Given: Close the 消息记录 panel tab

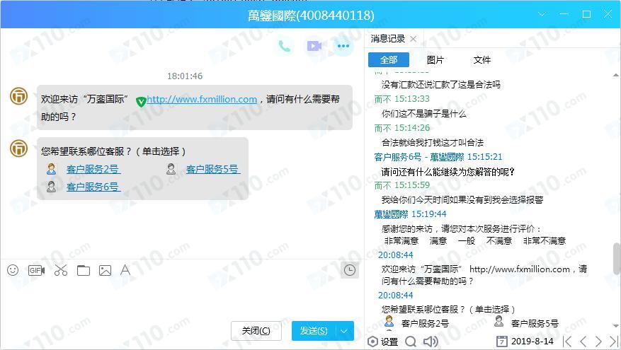Looking at the screenshot, I should pos(414,39).
